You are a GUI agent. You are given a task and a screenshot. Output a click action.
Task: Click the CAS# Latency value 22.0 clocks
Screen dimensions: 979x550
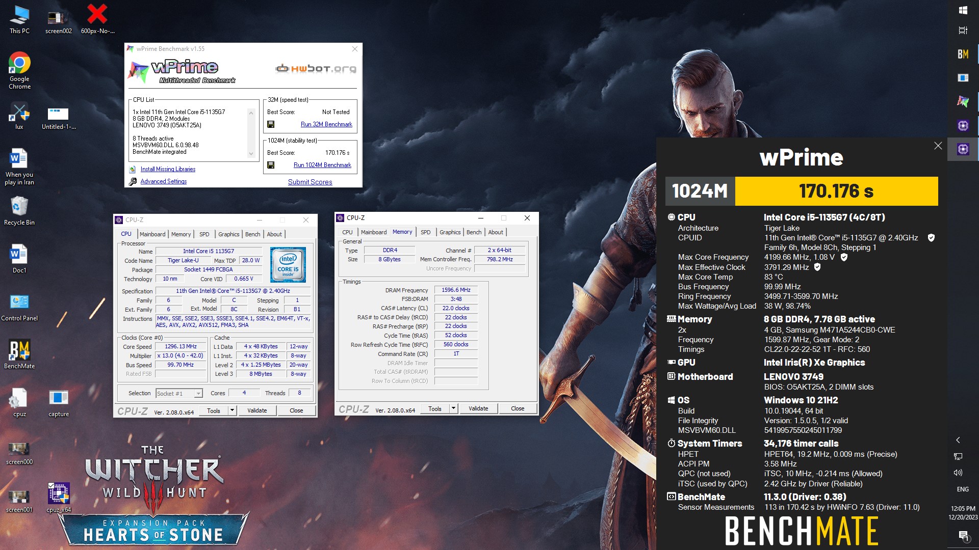456,308
